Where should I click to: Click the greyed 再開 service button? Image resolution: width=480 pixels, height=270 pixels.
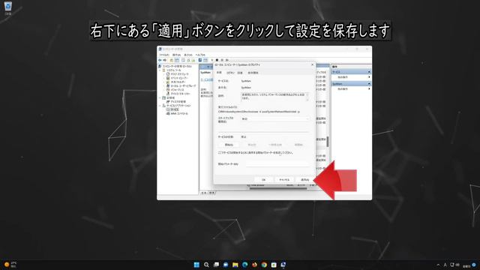pos(298,145)
